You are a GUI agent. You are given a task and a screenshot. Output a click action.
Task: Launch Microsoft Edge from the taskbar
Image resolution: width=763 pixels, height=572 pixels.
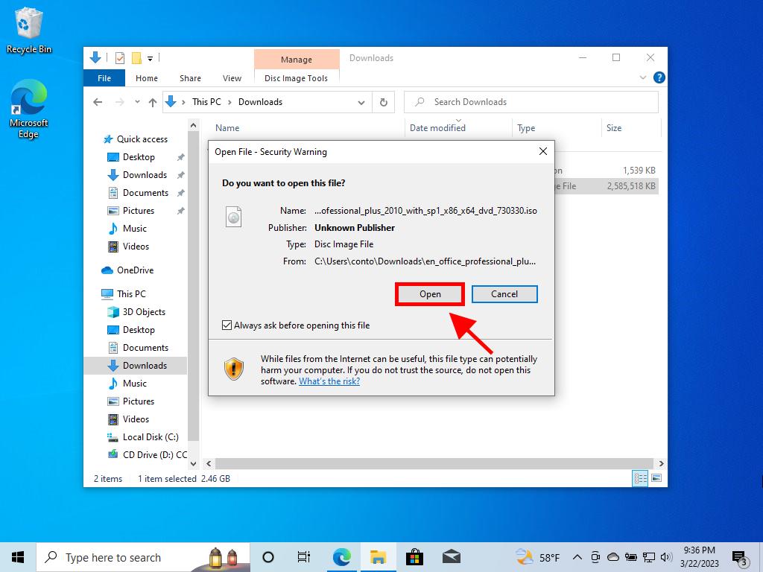[x=341, y=557]
